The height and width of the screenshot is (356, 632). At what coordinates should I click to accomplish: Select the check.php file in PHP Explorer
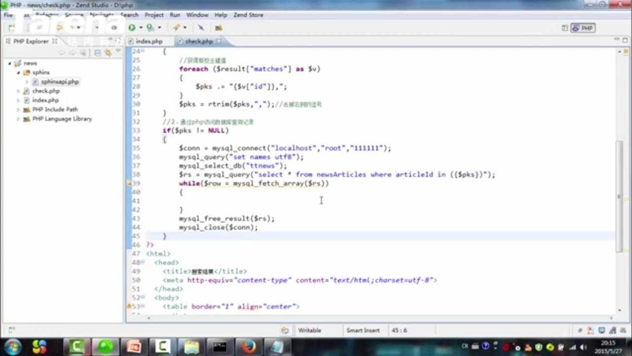pyautogui.click(x=46, y=91)
